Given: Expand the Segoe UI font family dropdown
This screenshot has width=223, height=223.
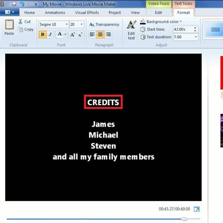Looking at the screenshot, I should (x=66, y=24).
